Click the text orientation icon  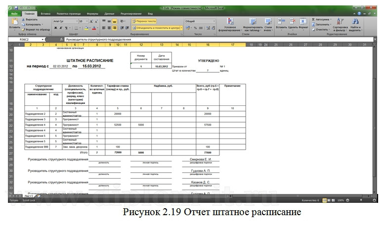coord(122,21)
